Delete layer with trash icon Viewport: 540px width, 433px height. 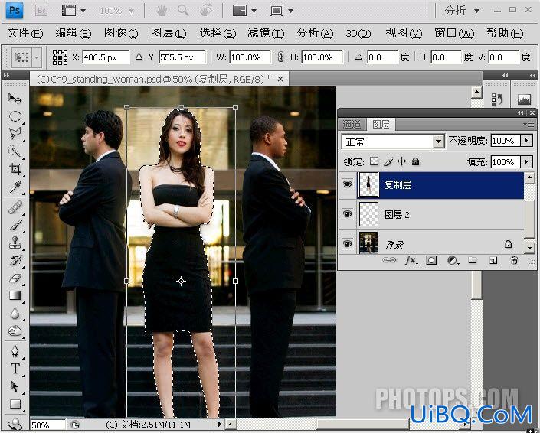pos(514,260)
